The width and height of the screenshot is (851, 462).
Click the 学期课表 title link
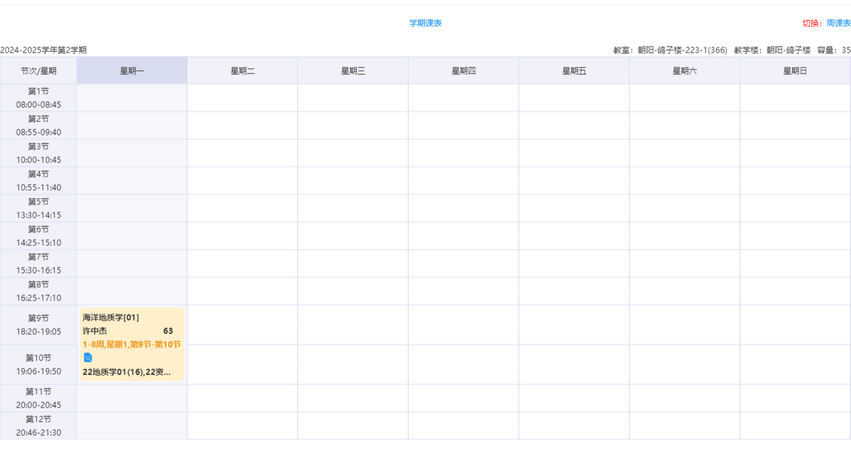coord(425,23)
